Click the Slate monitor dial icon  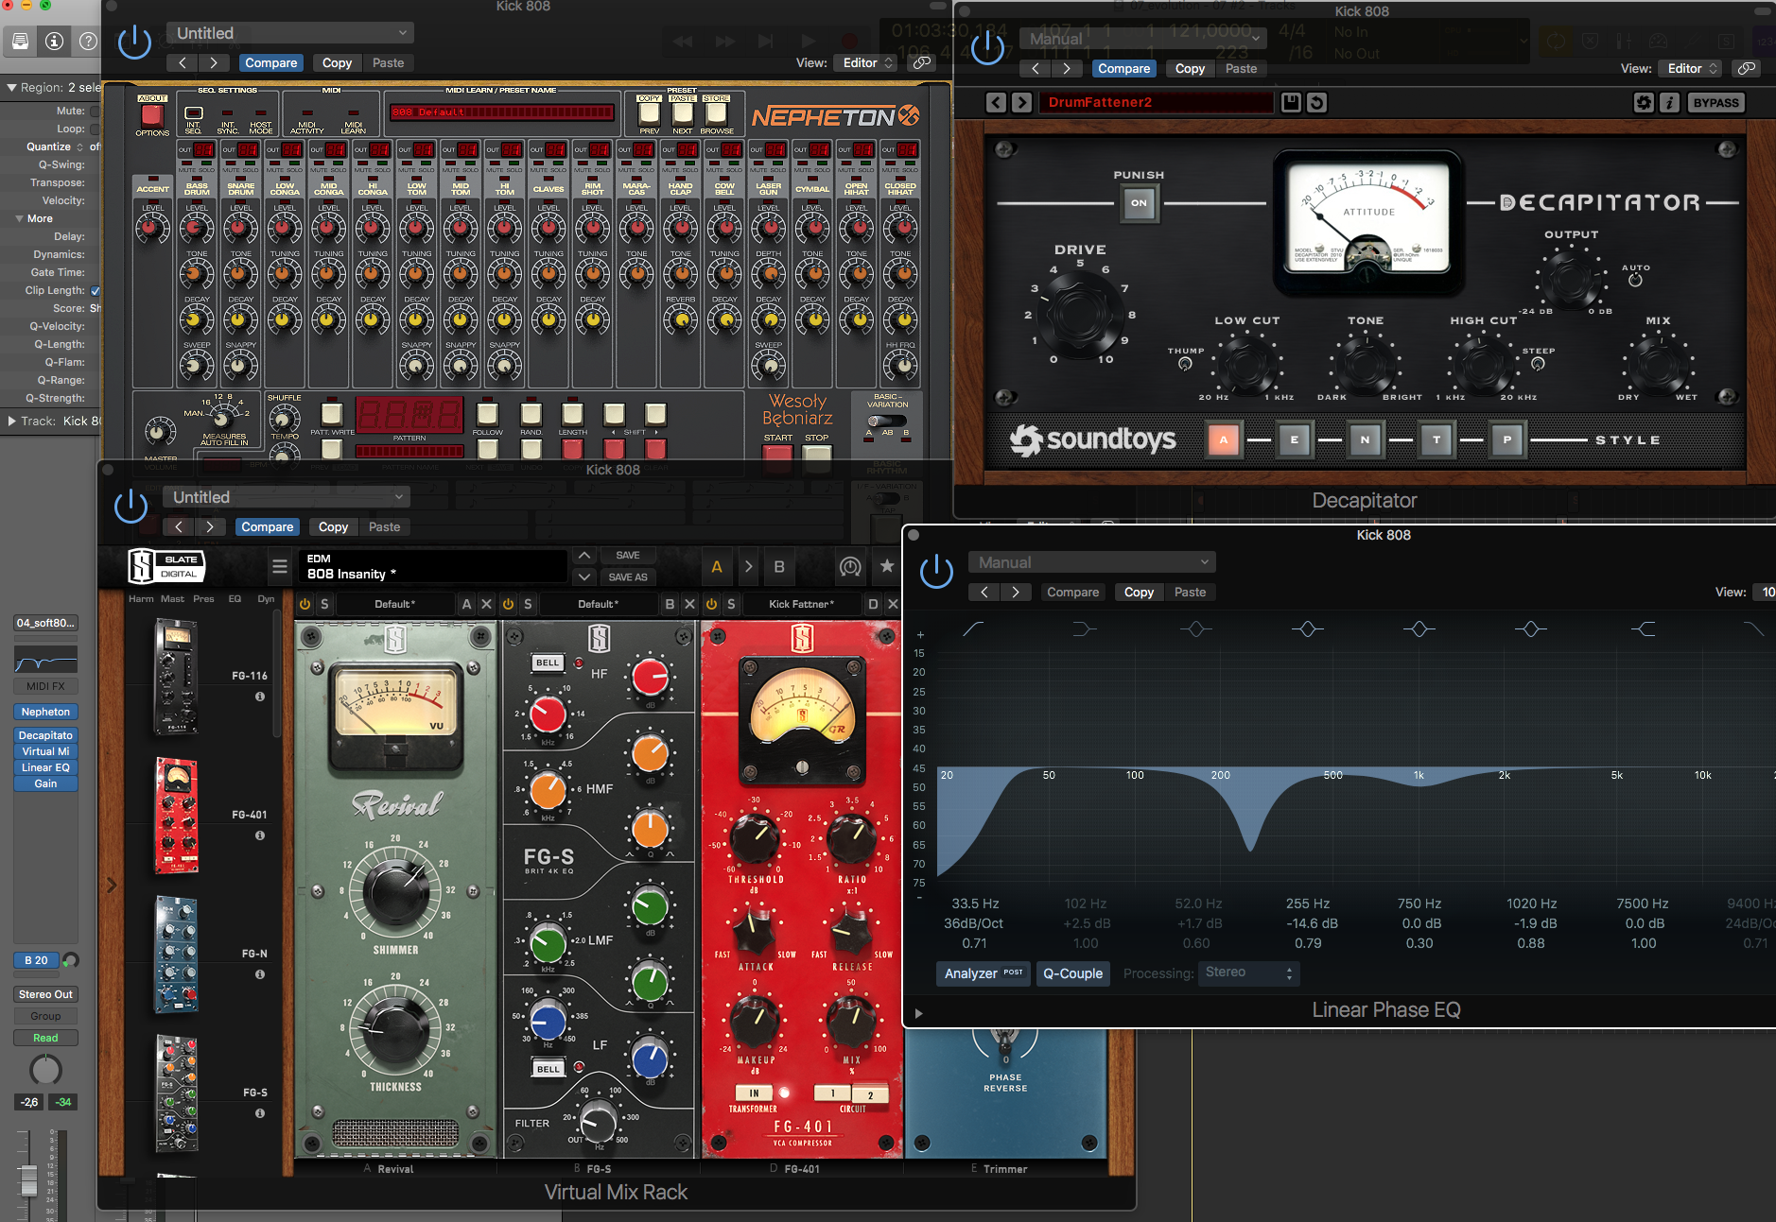click(850, 567)
